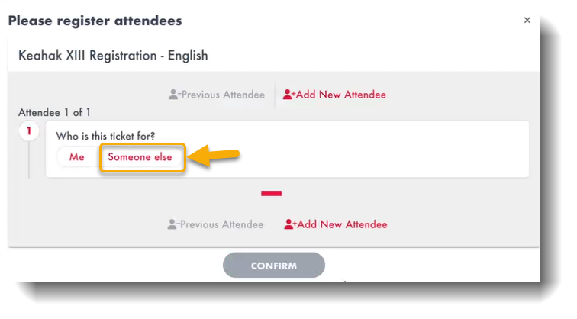Click the orange arrow pointing at Someone else
The image size is (577, 319).
(x=214, y=156)
